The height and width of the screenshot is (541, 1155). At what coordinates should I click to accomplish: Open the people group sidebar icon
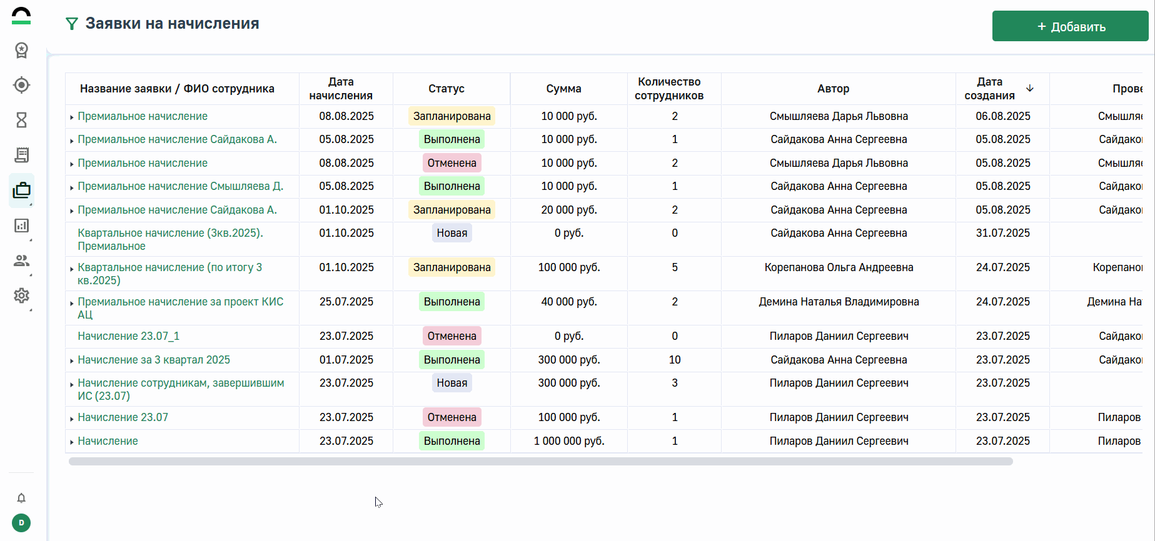[x=21, y=261]
